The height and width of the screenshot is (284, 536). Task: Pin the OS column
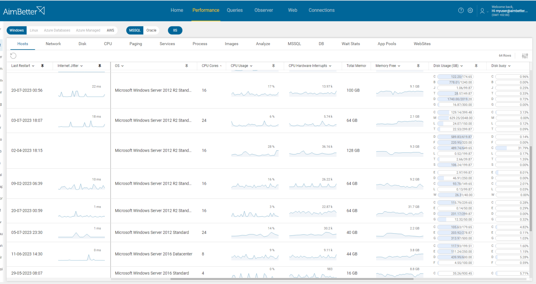point(187,66)
